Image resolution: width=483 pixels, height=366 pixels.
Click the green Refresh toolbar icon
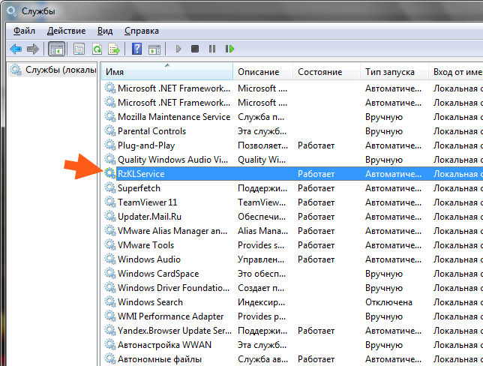[x=97, y=49]
